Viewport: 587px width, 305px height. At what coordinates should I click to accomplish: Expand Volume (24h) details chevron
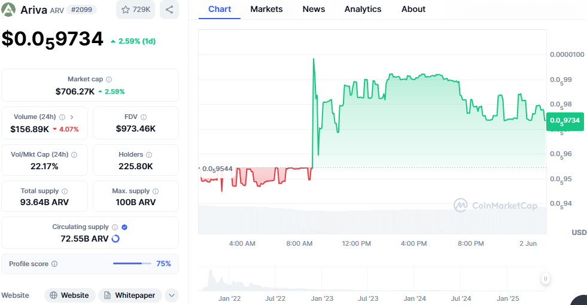72,117
